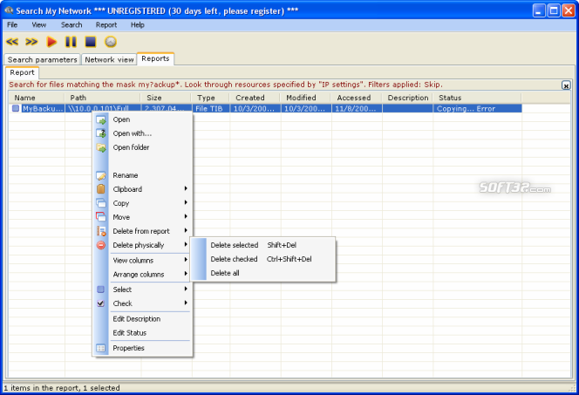Screen dimensions: 579x395
Task: Open the Report menu
Action: point(106,24)
